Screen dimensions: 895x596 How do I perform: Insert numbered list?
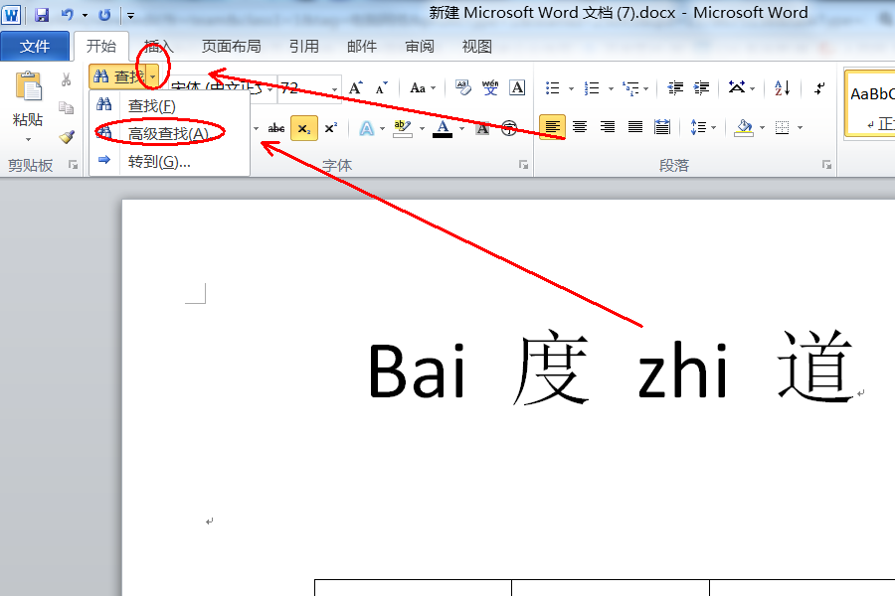[592, 87]
